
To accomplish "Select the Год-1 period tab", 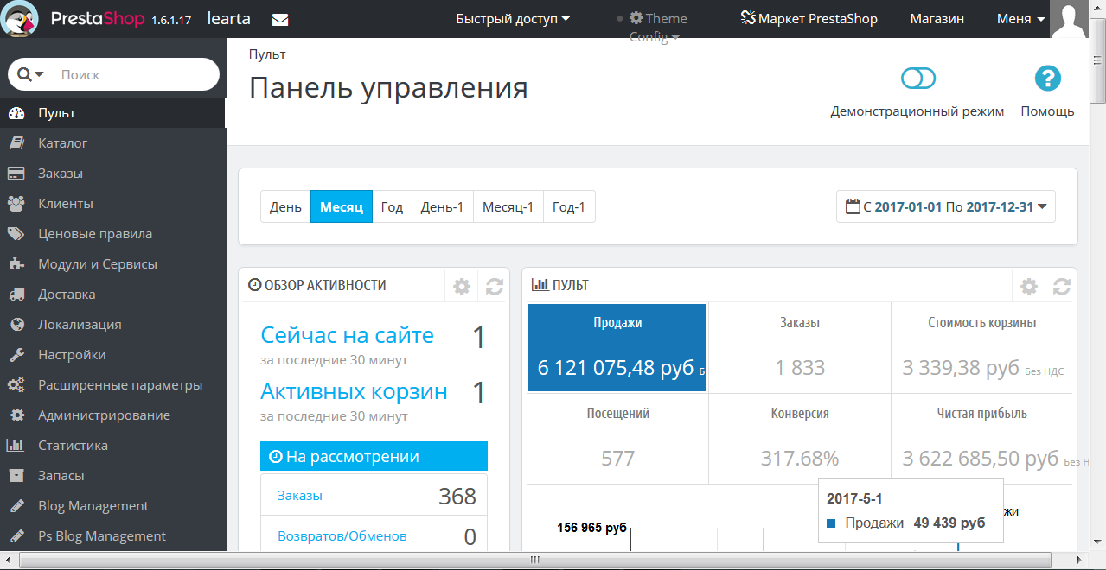I will (x=569, y=206).
